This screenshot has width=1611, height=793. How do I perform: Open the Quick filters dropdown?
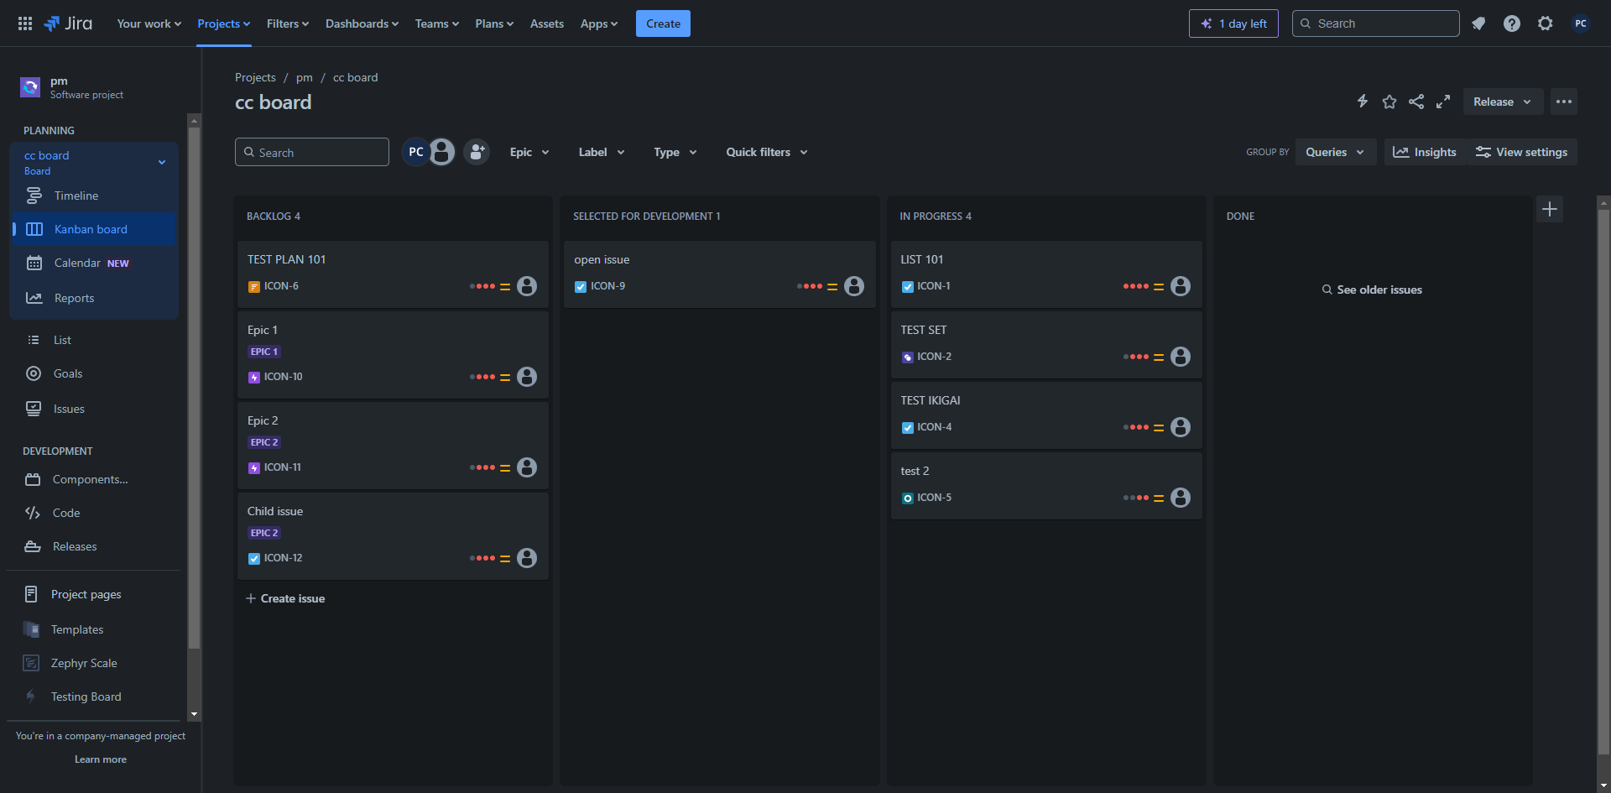click(x=767, y=152)
